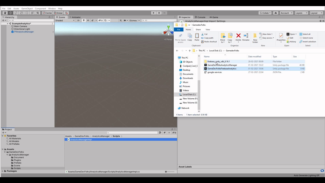Switch to the Console tab
The image size is (325, 183).
(200, 17)
